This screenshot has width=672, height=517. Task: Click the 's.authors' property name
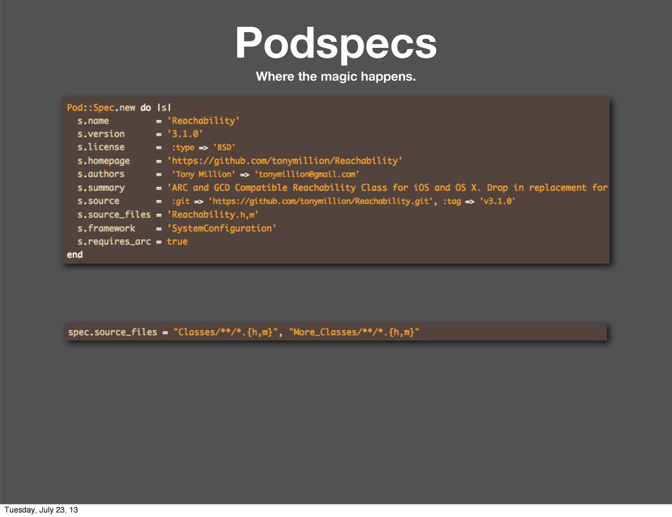100,175
